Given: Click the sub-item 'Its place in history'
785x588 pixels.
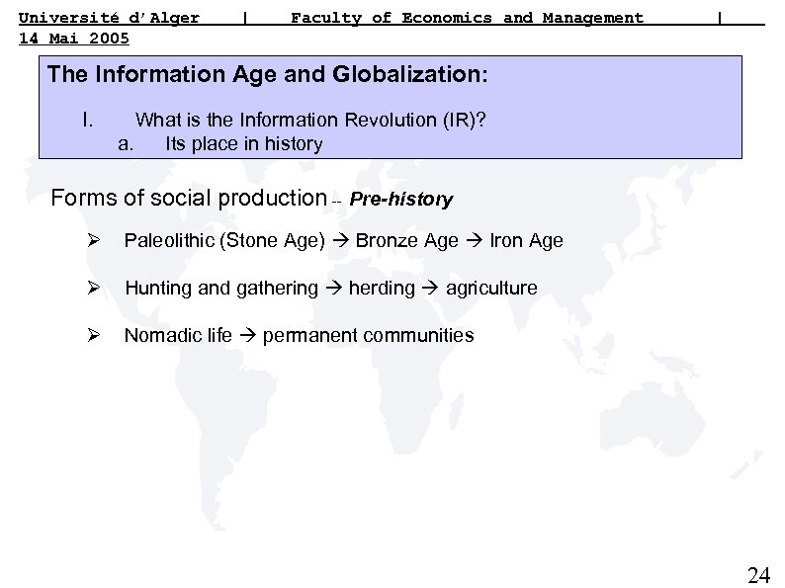Looking at the screenshot, I should coord(244,144).
